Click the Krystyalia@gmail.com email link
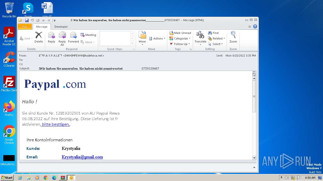 [82, 157]
